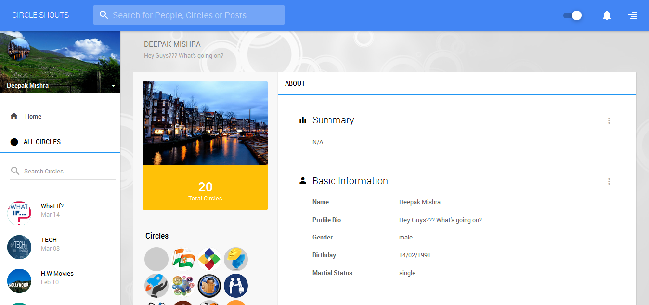Screen dimensions: 649x305
Task: Open the newspaper reader circle
Action: pyautogui.click(x=209, y=286)
